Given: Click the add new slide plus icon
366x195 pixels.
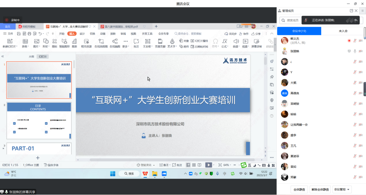Looking at the screenshot, I should click(x=38, y=158).
